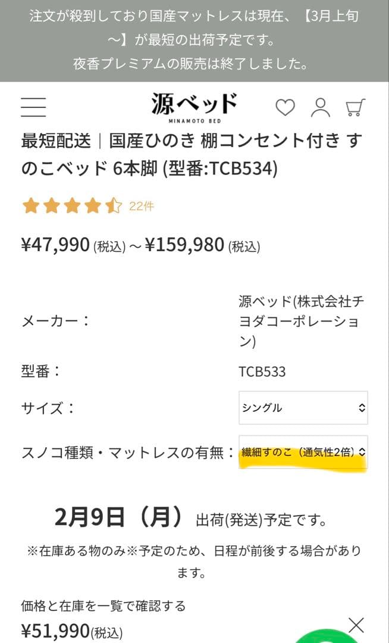Viewport: 389px width, 643px height.
Task: Dismiss the popup with the X
Action: 357,625
